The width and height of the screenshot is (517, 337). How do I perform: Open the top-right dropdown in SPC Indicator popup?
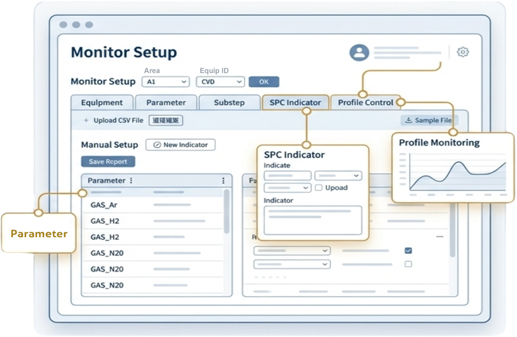pyautogui.click(x=338, y=176)
